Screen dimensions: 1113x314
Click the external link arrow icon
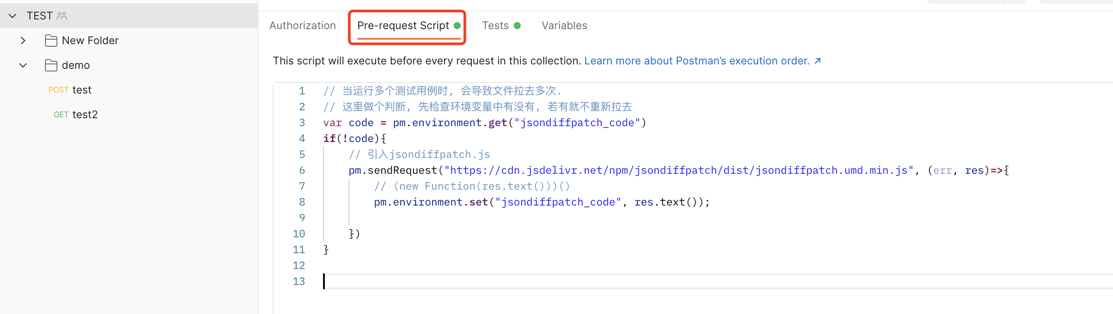[x=817, y=61]
